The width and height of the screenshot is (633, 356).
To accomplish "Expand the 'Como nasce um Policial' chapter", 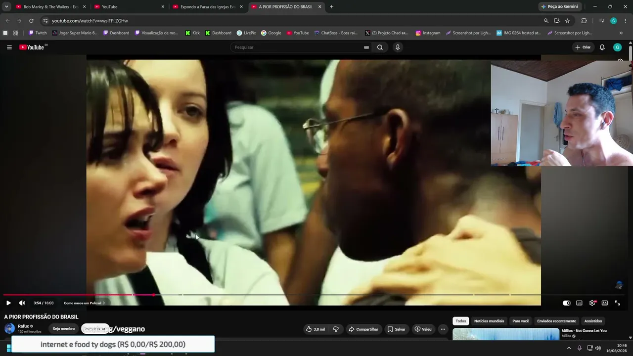I will pyautogui.click(x=85, y=303).
